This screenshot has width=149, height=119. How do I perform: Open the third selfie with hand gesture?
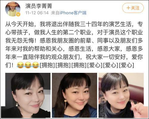(121, 95)
